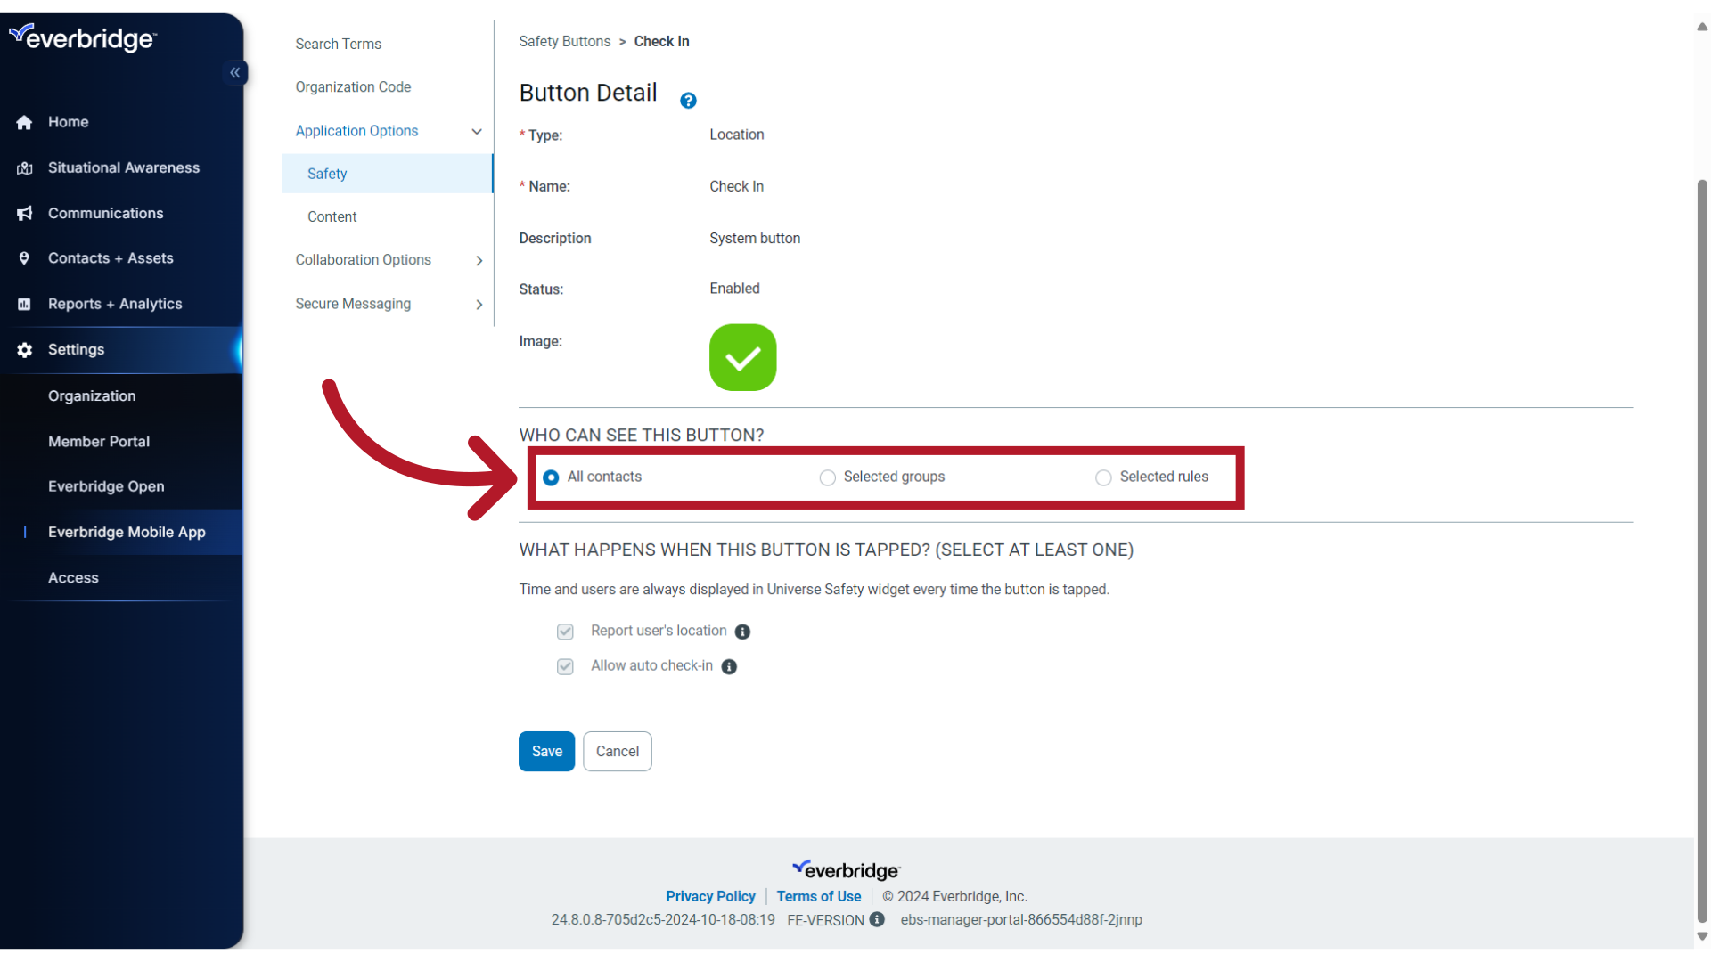The height and width of the screenshot is (962, 1711).
Task: Click the Safety Buttons breadcrumb link
Action: [565, 41]
